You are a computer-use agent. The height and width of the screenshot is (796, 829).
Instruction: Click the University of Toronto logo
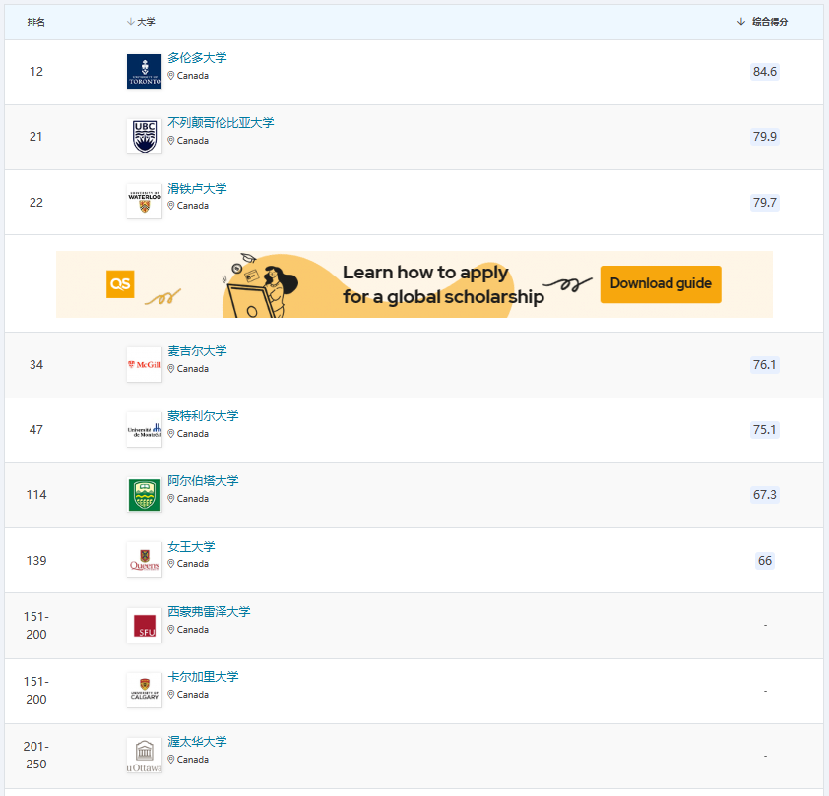[145, 71]
